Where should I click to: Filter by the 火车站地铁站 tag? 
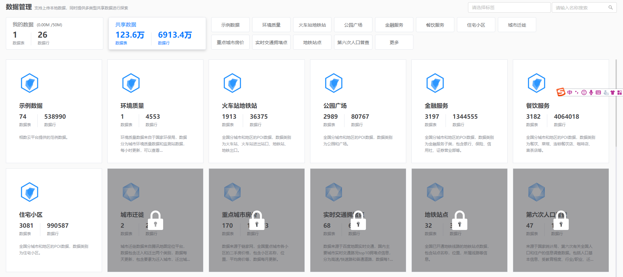[312, 25]
